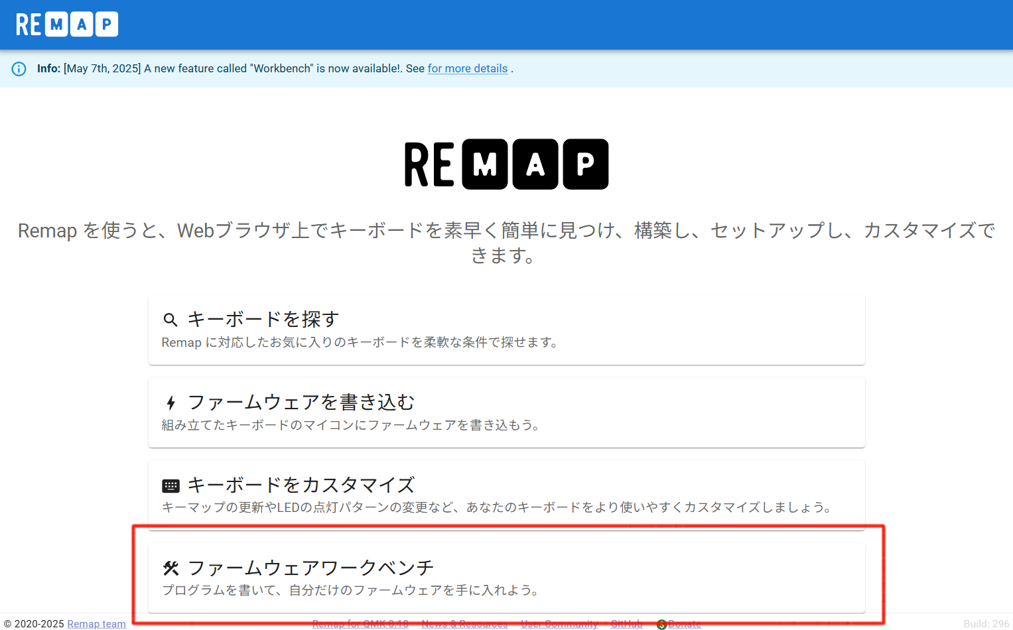Open the News & Resources footer link
1013x630 pixels.
point(464,624)
